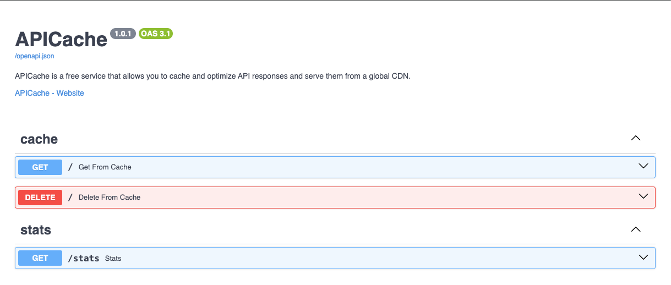Image resolution: width=671 pixels, height=285 pixels.
Task: Click the GET badge for /stats
Action: pyautogui.click(x=40, y=258)
